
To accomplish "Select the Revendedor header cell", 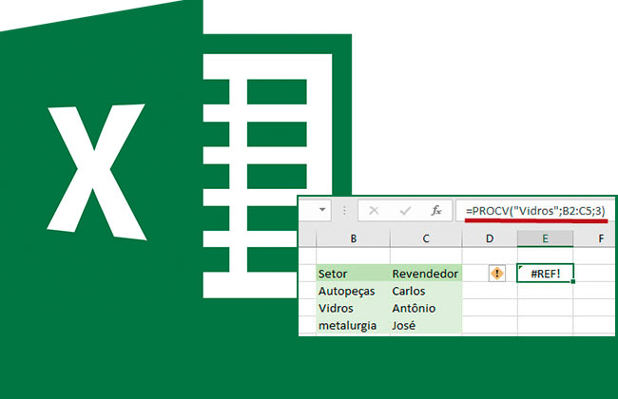I will [x=426, y=274].
